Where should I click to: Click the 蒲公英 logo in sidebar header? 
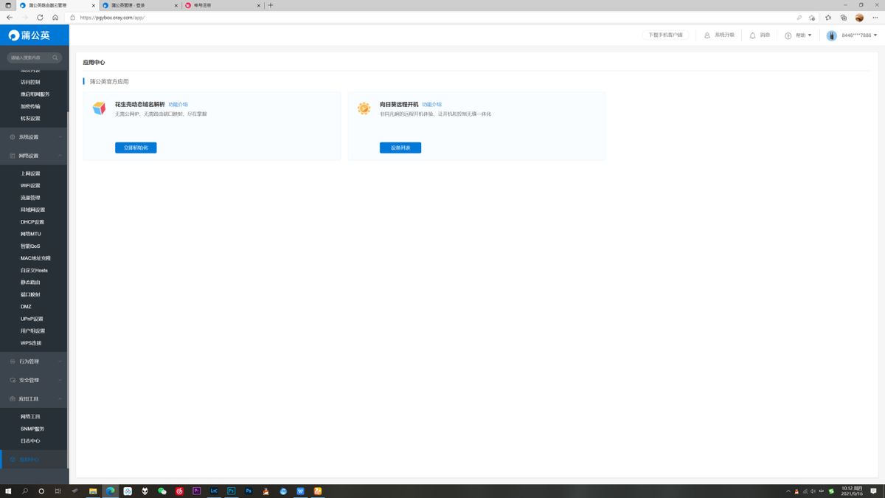(x=29, y=35)
